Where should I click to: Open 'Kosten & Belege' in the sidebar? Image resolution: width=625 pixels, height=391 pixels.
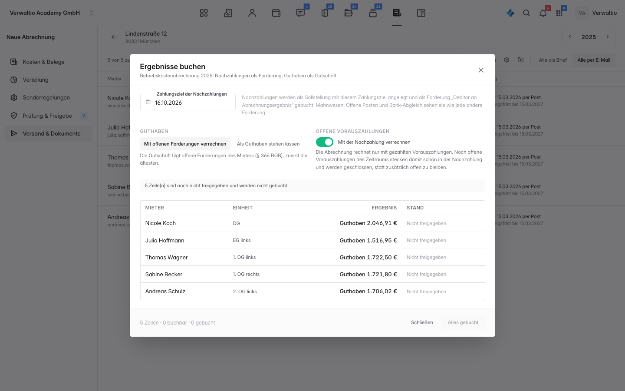point(49,62)
